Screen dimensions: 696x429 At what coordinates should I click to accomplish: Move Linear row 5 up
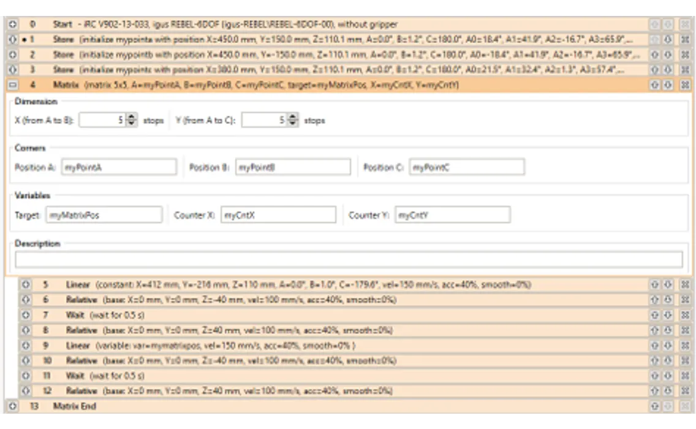655,285
